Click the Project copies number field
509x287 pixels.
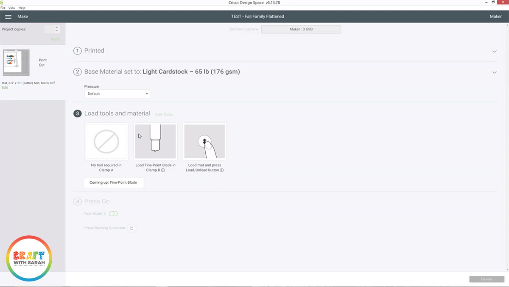49,29
